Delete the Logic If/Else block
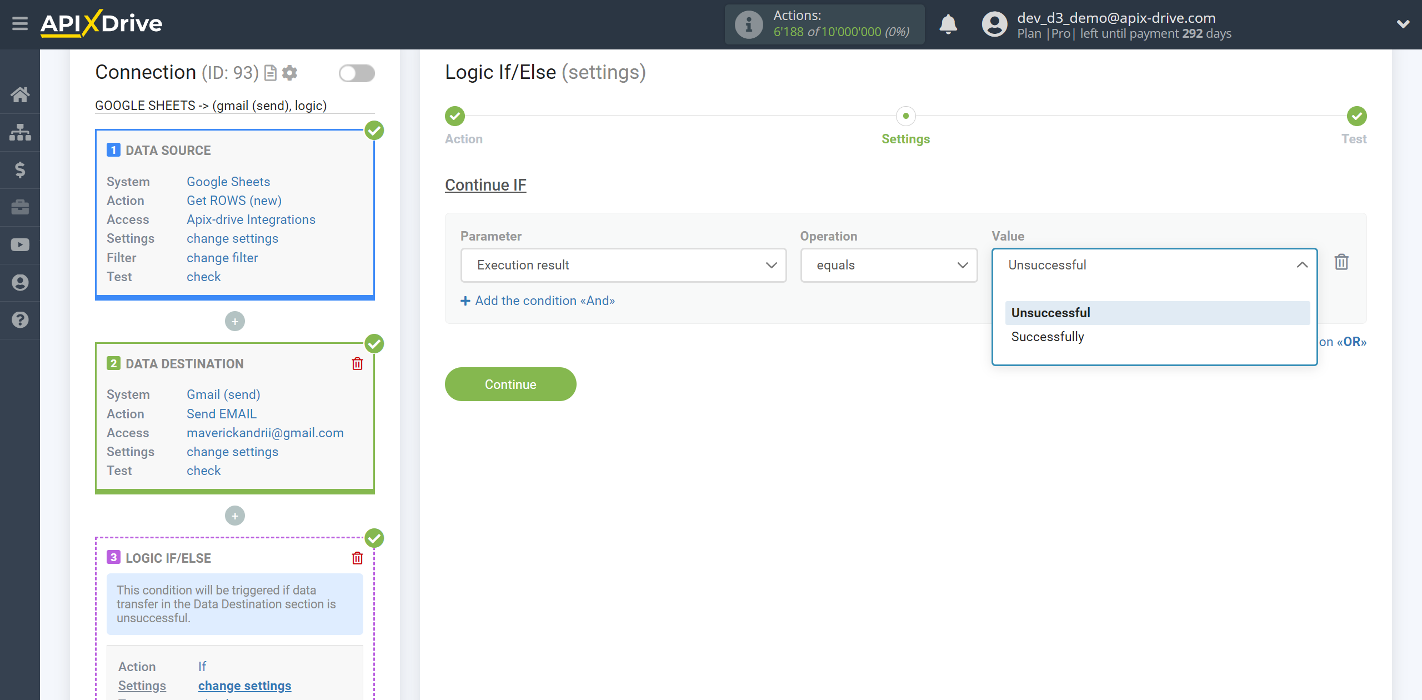 (357, 558)
